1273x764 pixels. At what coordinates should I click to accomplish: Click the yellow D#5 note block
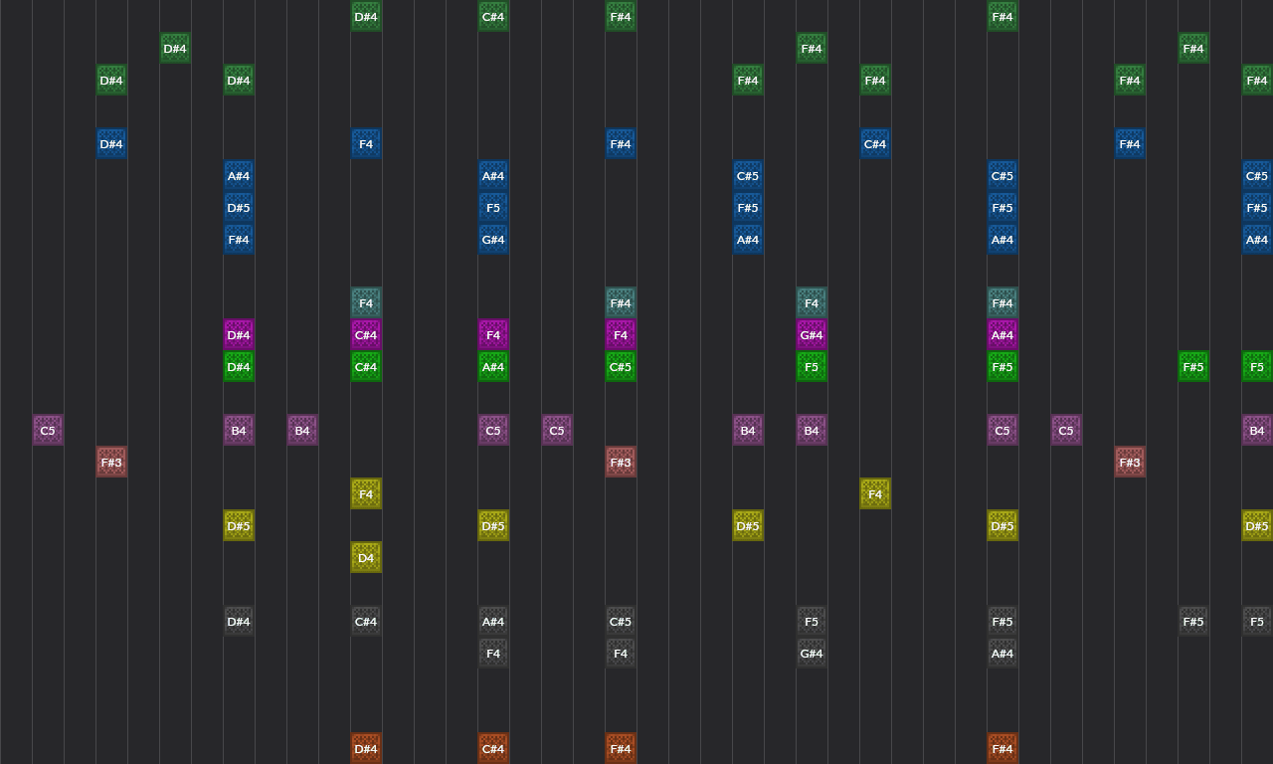point(239,525)
